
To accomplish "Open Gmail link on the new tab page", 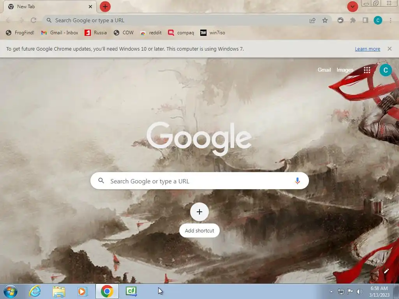I will [324, 70].
